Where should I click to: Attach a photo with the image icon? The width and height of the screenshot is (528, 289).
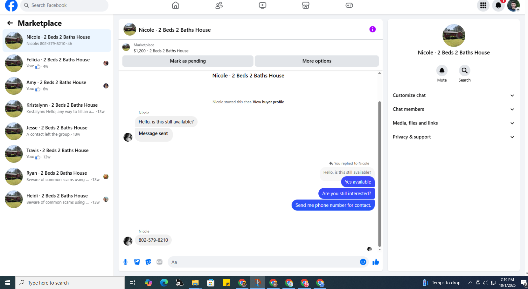tap(137, 262)
